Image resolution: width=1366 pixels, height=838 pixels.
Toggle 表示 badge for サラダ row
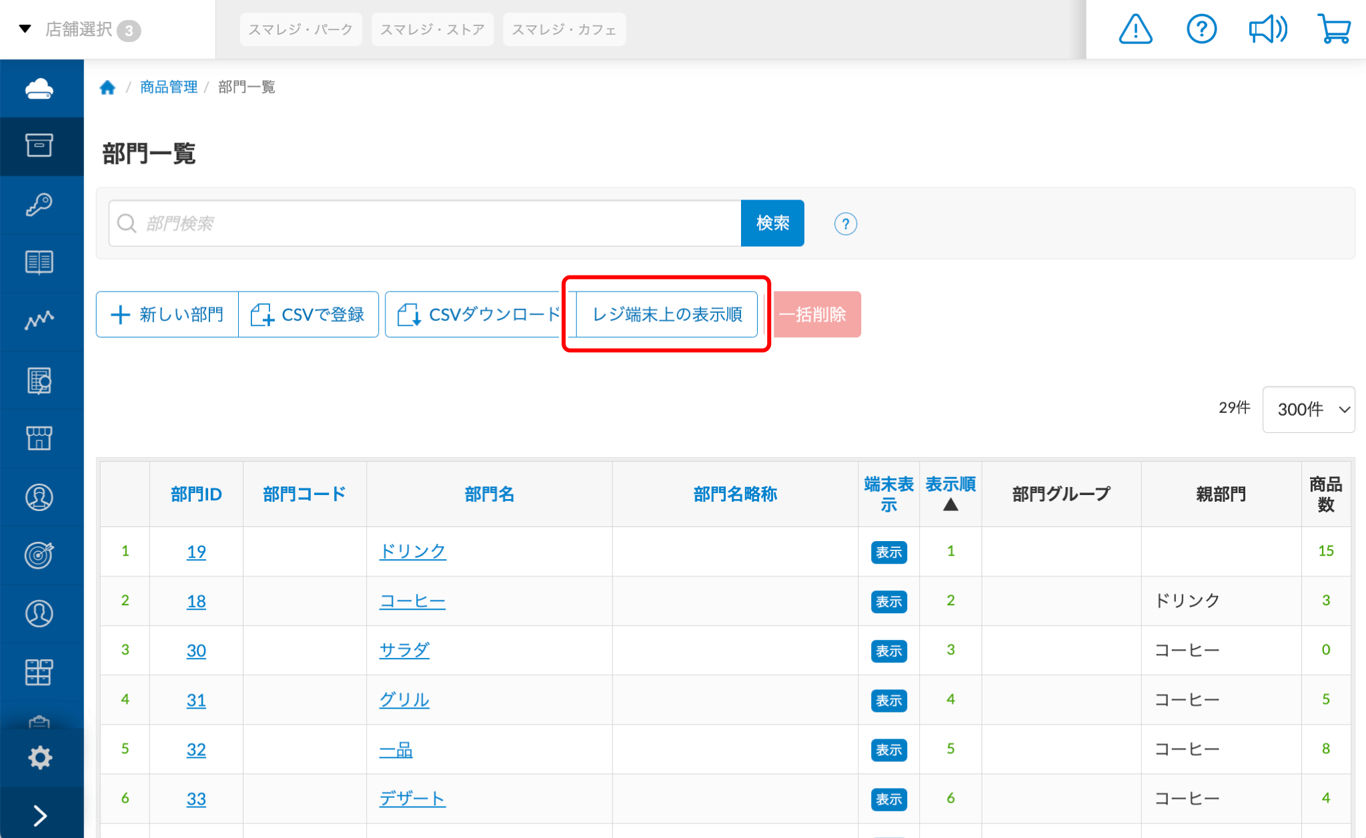pos(888,651)
